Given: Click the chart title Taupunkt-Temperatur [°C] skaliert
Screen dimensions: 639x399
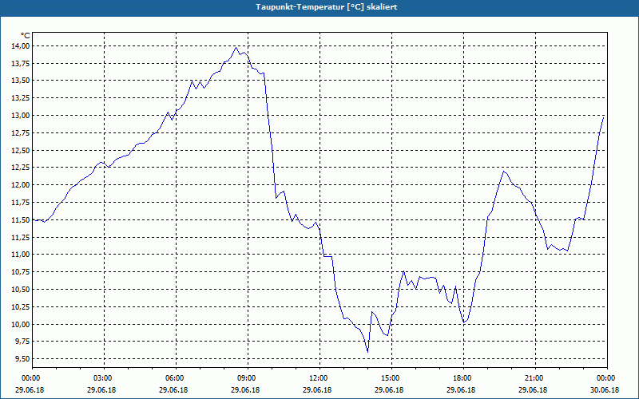Looking at the screenshot, I should pos(327,7).
